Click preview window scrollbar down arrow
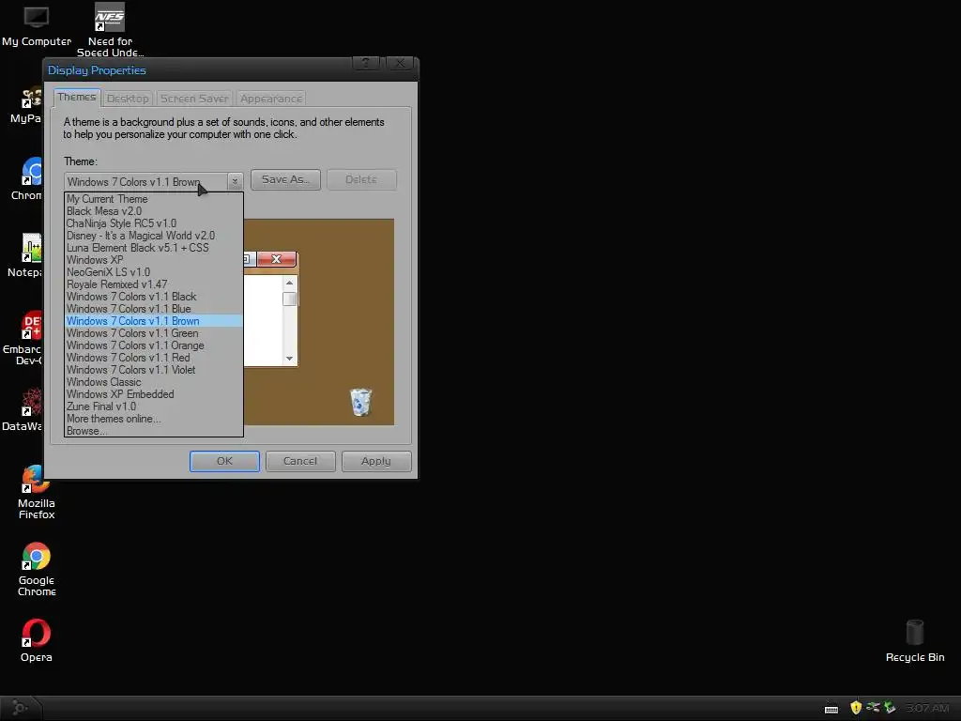The image size is (961, 721). pos(289,359)
